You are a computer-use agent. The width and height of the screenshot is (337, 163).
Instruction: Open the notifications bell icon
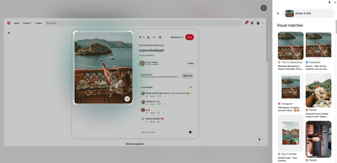click(246, 23)
